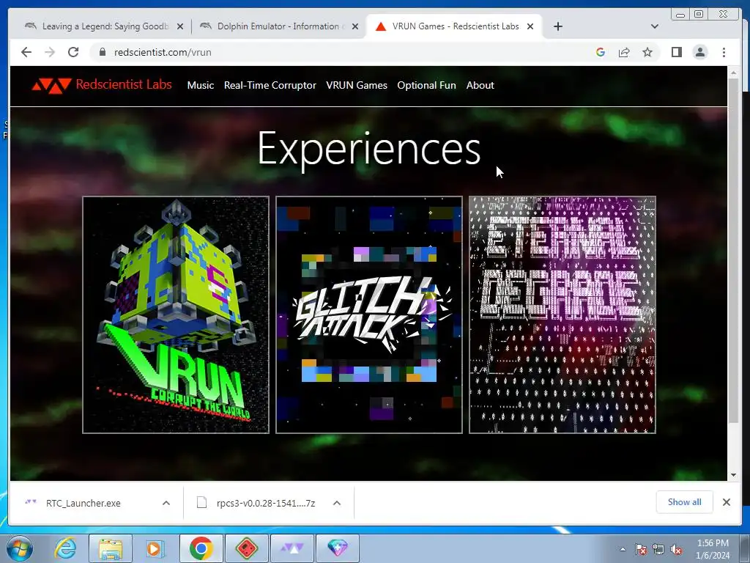750x563 pixels.
Task: Click the network tray icon
Action: pyautogui.click(x=658, y=550)
